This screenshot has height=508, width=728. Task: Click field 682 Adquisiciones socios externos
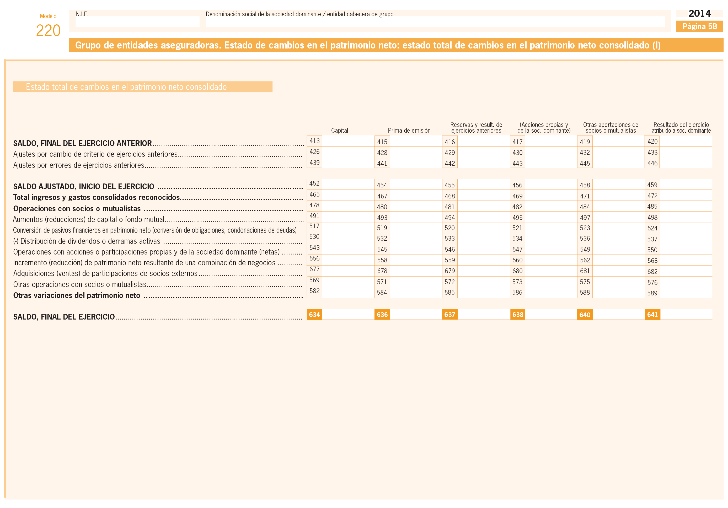click(686, 271)
